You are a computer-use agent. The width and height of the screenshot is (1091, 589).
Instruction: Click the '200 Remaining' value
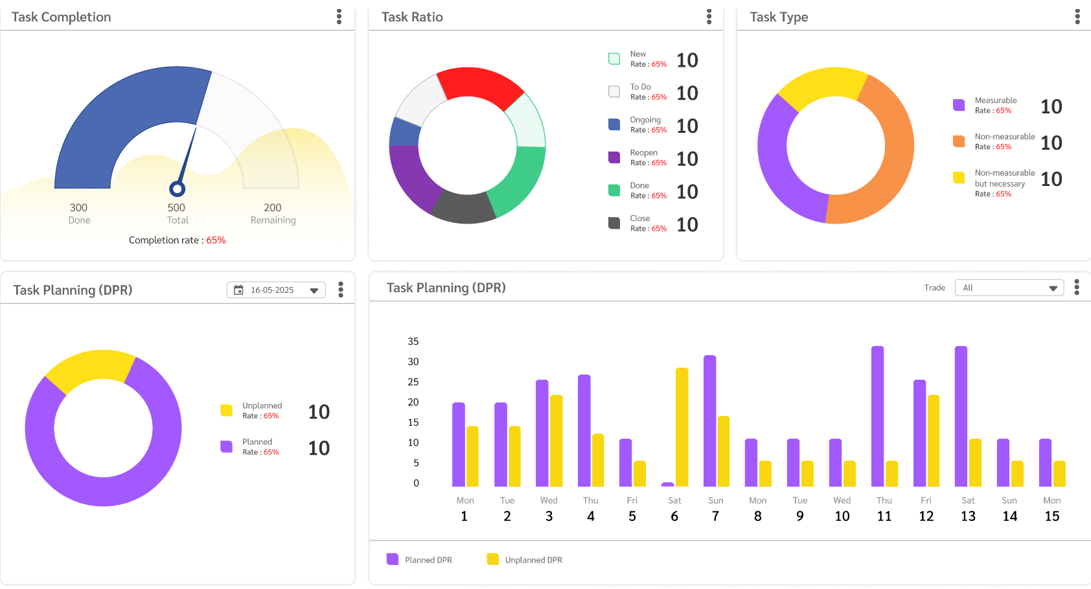(273, 213)
